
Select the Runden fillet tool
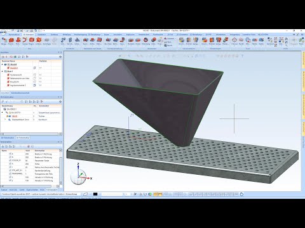tap(131, 41)
